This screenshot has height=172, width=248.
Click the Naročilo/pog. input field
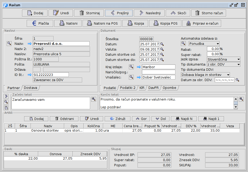(x=159, y=72)
